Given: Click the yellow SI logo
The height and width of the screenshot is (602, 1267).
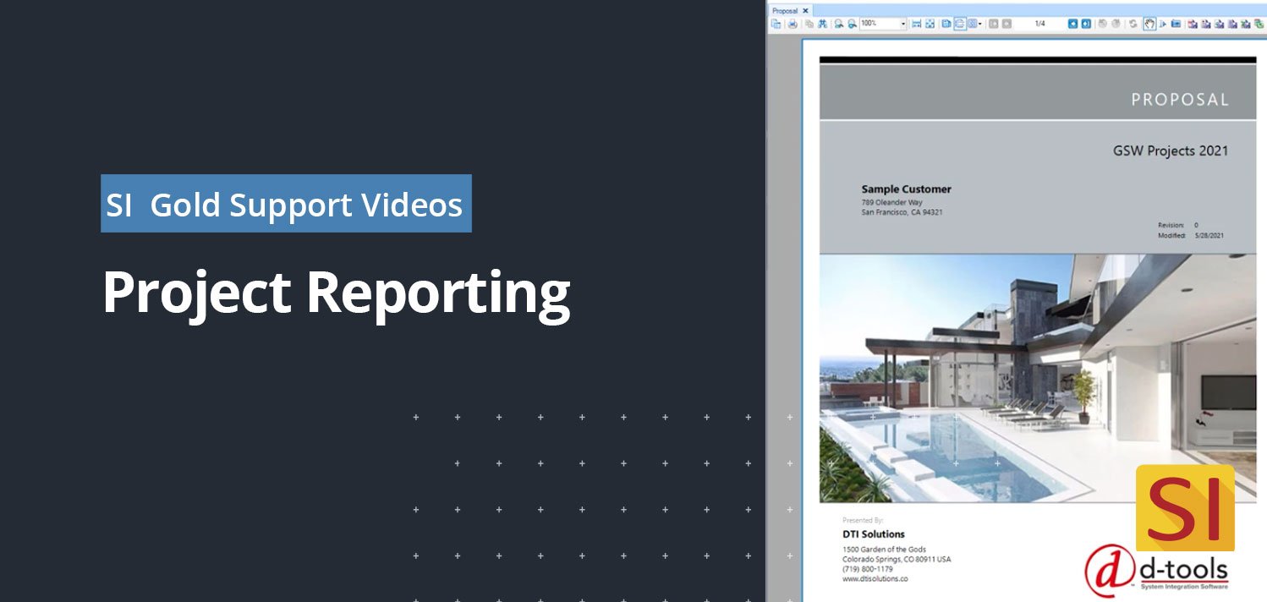Looking at the screenshot, I should pos(1185,508).
